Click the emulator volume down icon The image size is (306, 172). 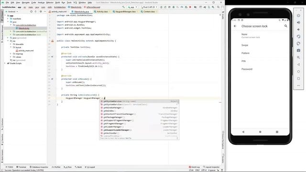(x=298, y=30)
